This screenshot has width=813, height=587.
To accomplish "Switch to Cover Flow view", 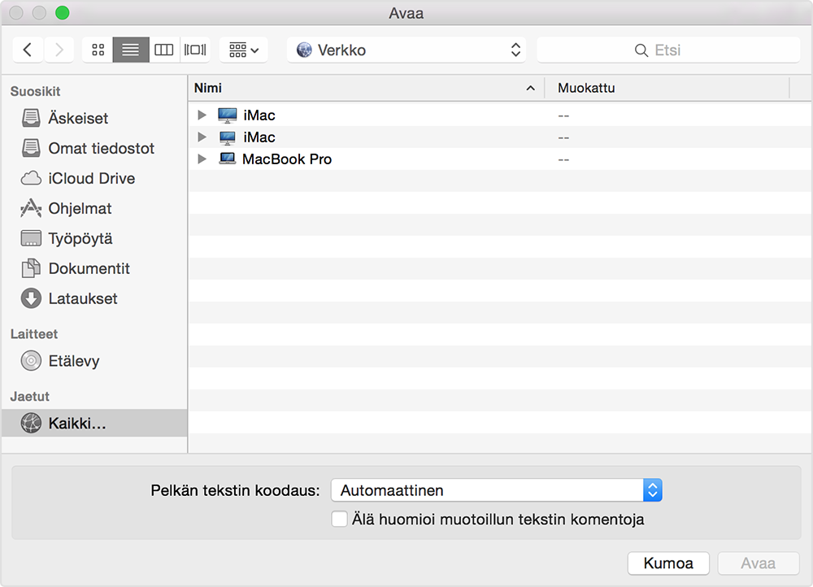I will tap(195, 50).
